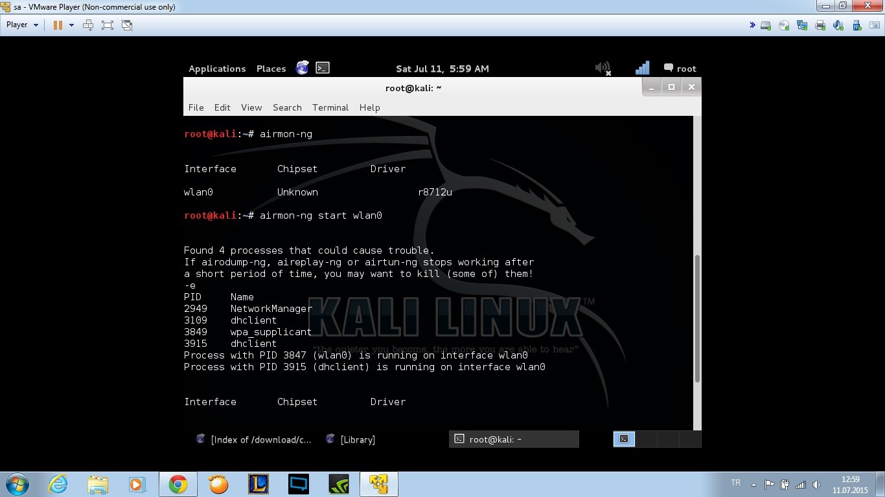Click the printer device icon in VMware
This screenshot has width=885, height=497.
(x=820, y=25)
